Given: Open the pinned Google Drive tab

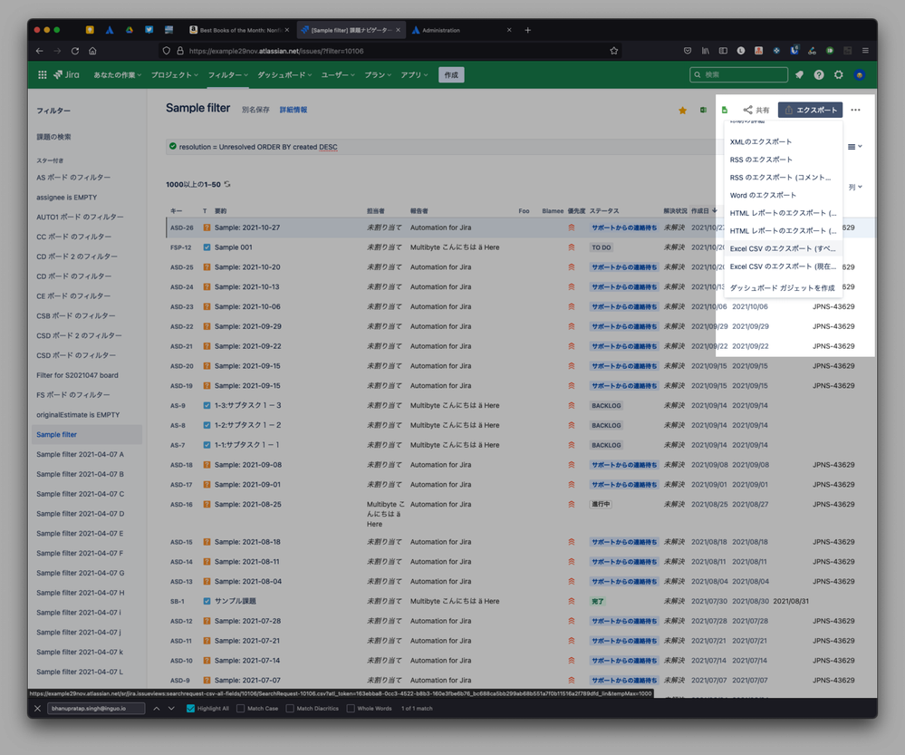Looking at the screenshot, I should click(x=130, y=30).
